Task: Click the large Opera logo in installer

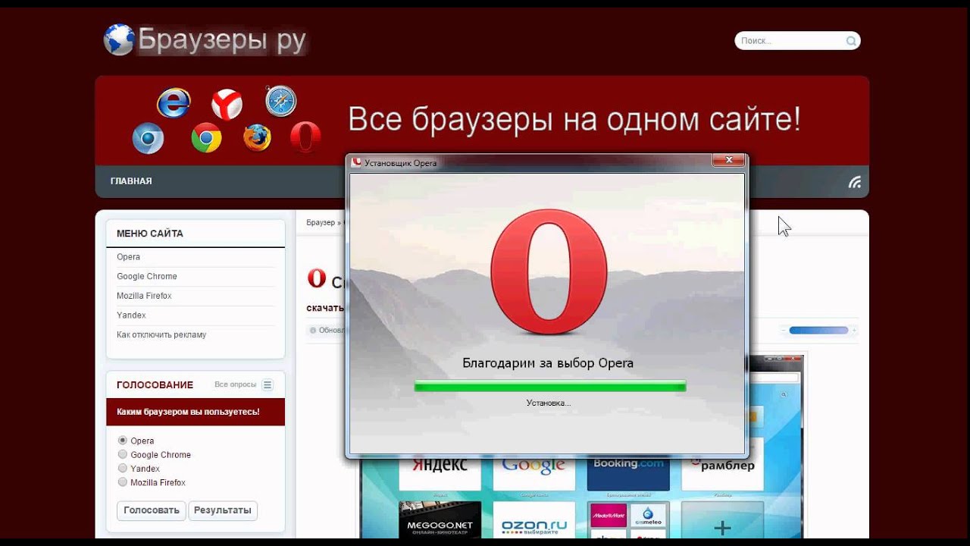Action: point(549,272)
